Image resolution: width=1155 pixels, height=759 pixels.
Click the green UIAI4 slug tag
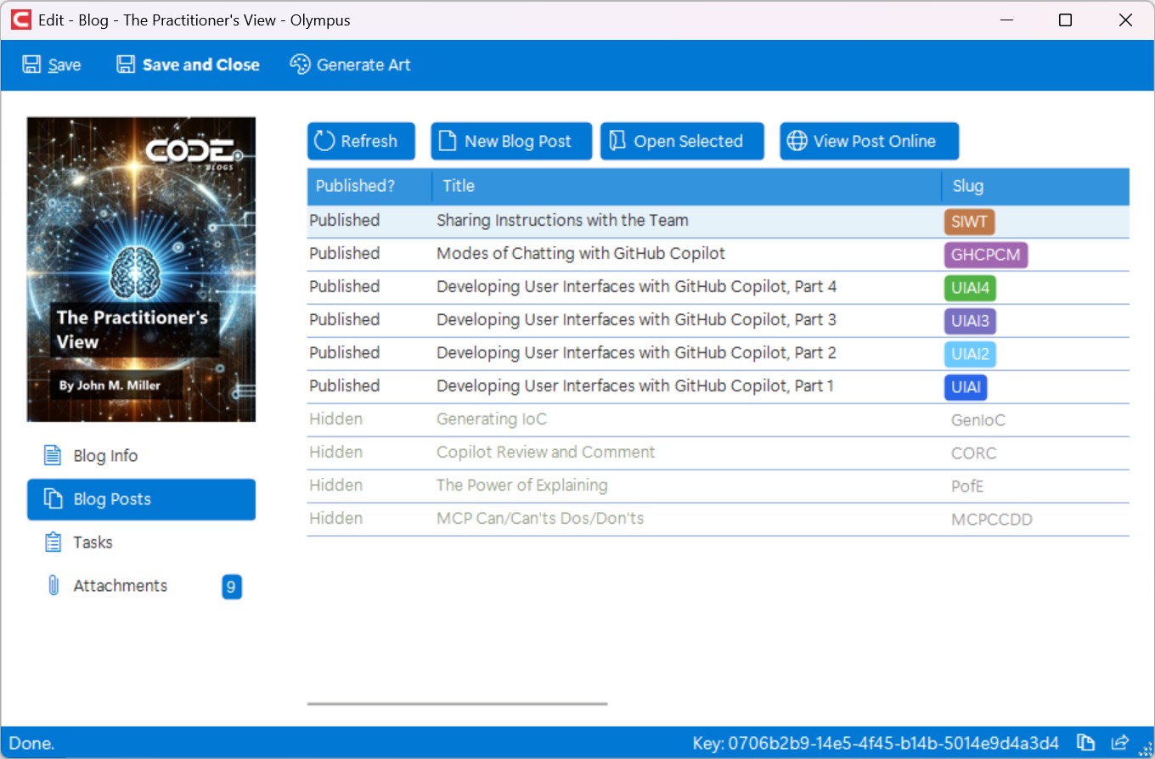(x=970, y=288)
